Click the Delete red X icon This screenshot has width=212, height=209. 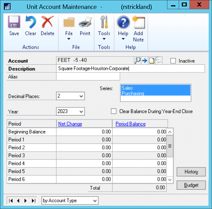pyautogui.click(x=47, y=22)
